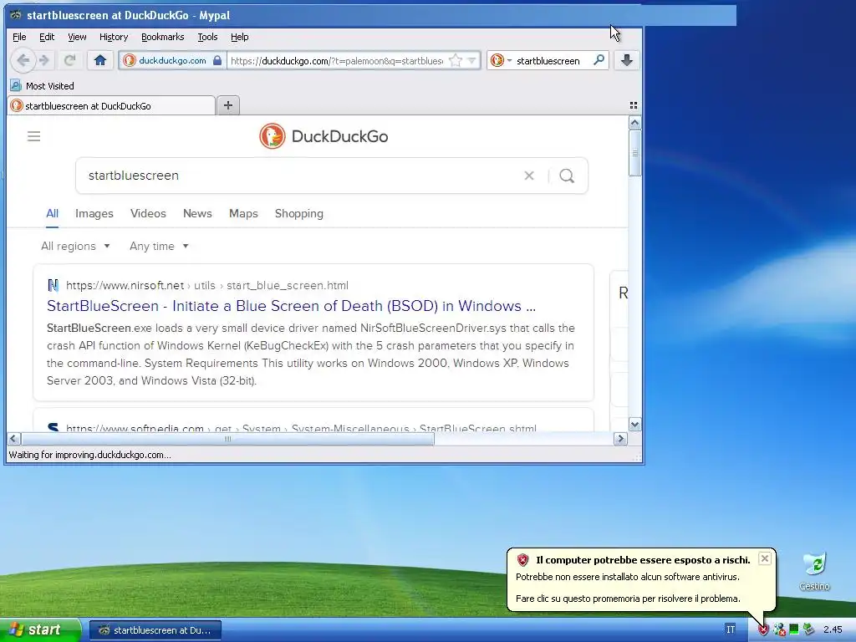Select the All results tab
The height and width of the screenshot is (642, 856).
53,213
